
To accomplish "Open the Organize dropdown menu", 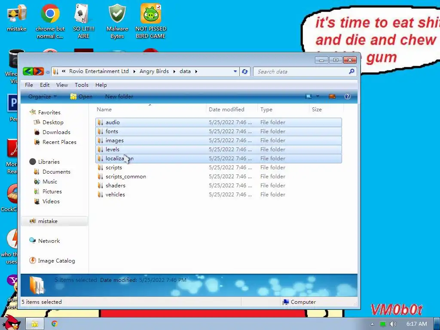I will tap(42, 97).
